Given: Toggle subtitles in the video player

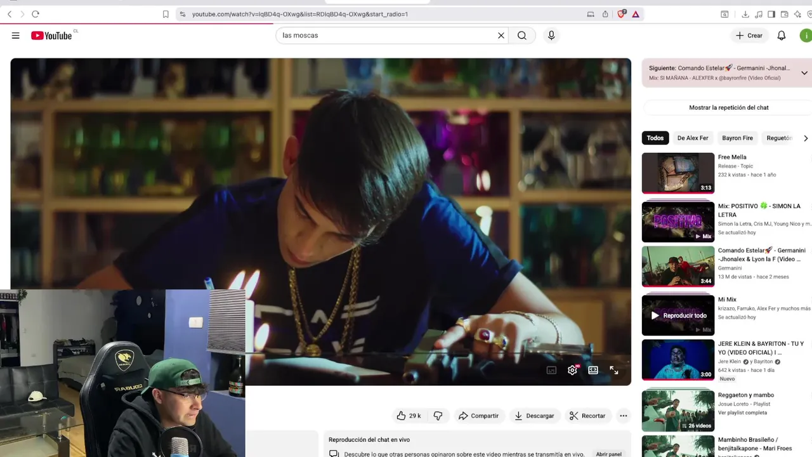Looking at the screenshot, I should [551, 370].
